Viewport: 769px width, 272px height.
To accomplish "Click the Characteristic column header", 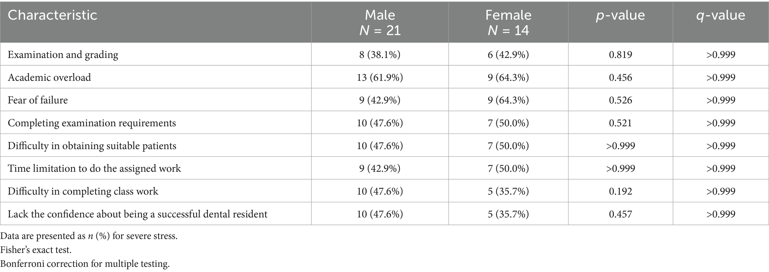I will coord(52,15).
